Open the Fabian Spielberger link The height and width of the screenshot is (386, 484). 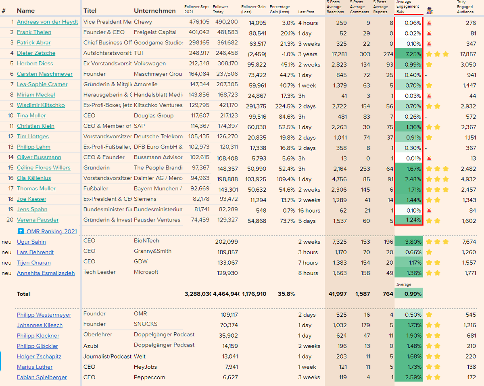(x=42, y=378)
